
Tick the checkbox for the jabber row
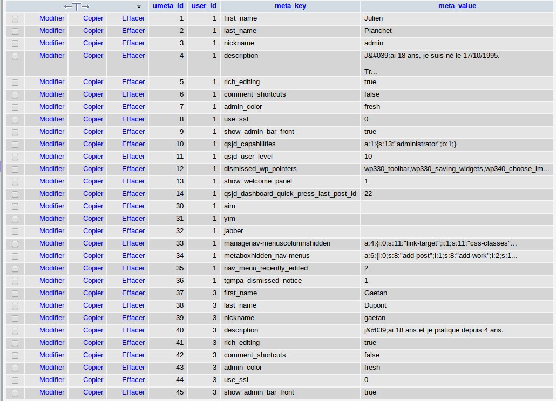pos(15,232)
